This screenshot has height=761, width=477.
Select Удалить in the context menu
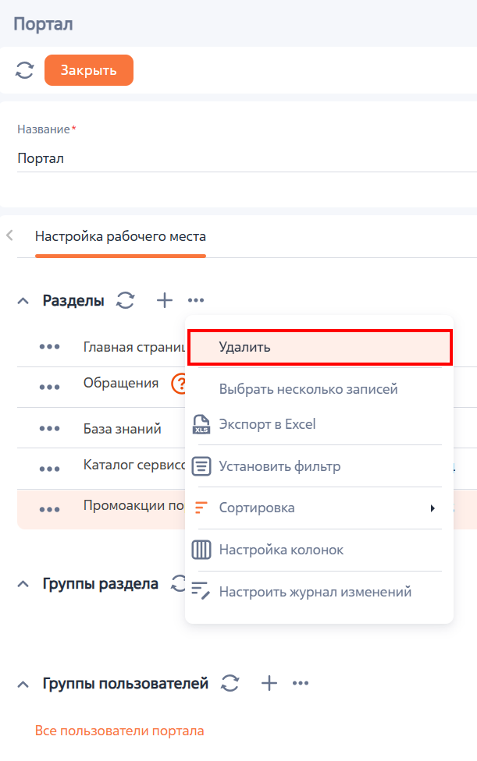coord(320,347)
